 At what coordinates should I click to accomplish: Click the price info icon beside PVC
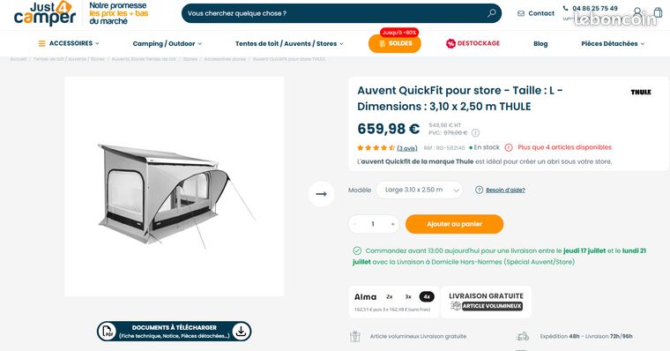tap(475, 133)
